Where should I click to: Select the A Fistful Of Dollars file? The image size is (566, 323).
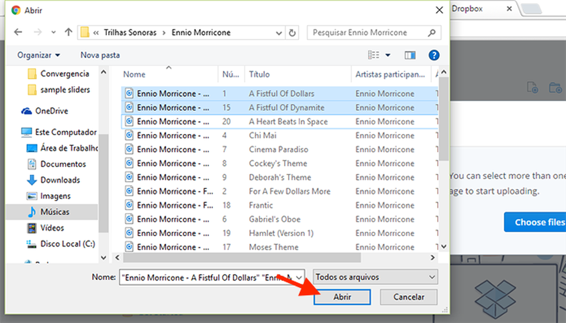pyautogui.click(x=280, y=93)
